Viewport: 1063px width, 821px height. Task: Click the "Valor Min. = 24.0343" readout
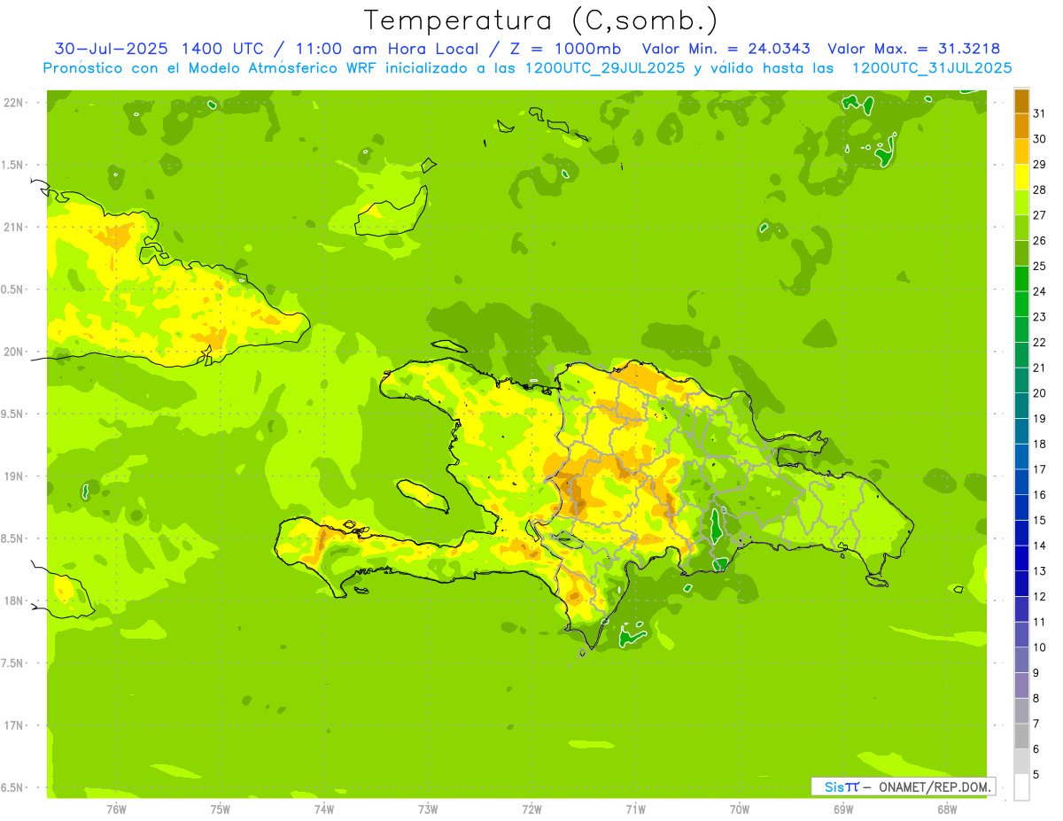(726, 49)
